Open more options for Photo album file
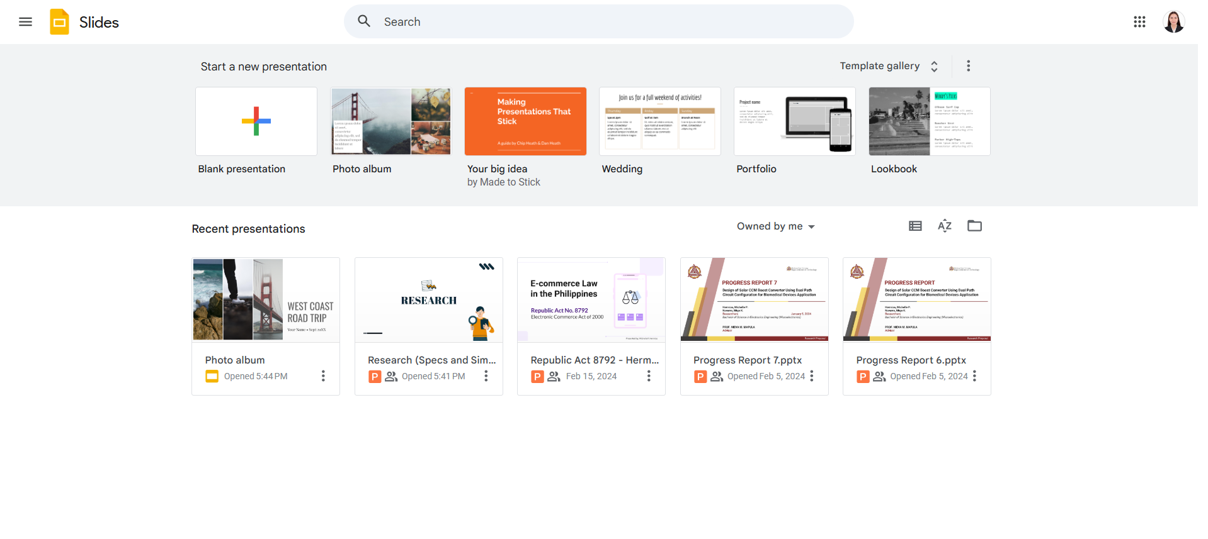This screenshot has width=1208, height=539. (x=323, y=376)
